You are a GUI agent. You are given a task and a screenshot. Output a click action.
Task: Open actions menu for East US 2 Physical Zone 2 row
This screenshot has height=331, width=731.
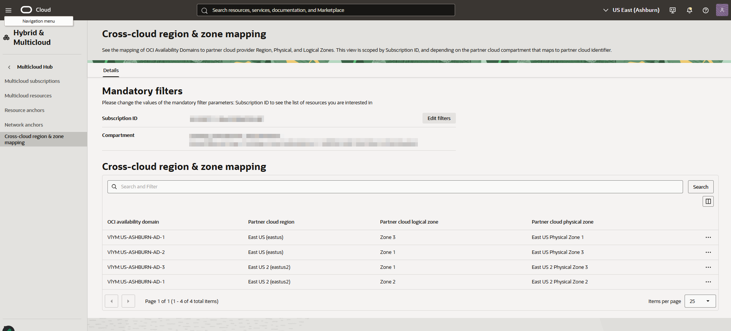pos(708,282)
